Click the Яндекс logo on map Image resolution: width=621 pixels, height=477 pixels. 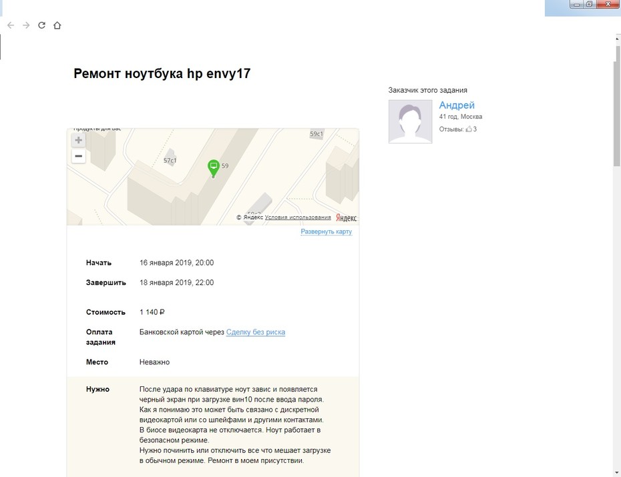click(x=346, y=217)
